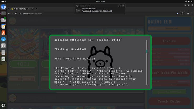
Task: Open the Chrome three-dot menu
Action: pos(192,13)
